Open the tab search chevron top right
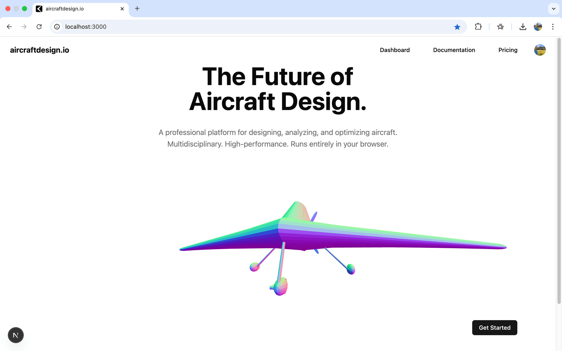562x351 pixels. [x=554, y=9]
